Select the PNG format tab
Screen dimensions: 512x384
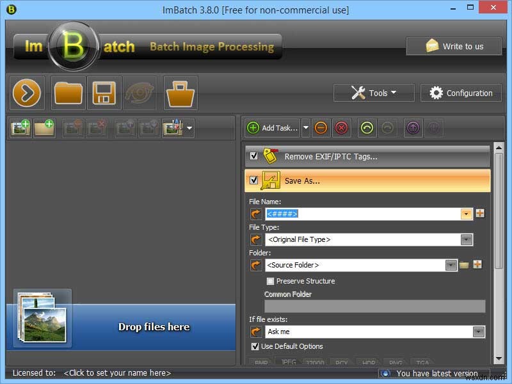pyautogui.click(x=395, y=362)
